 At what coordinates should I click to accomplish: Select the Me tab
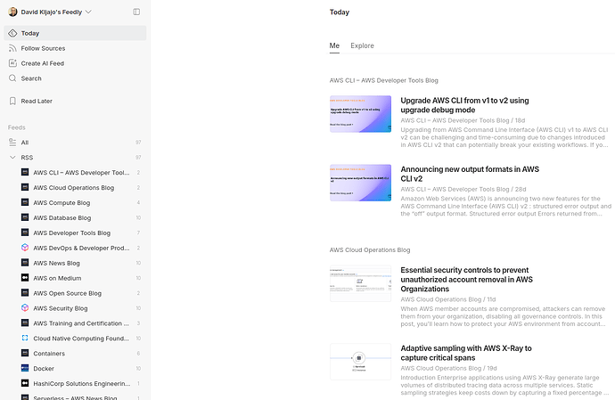click(x=334, y=45)
